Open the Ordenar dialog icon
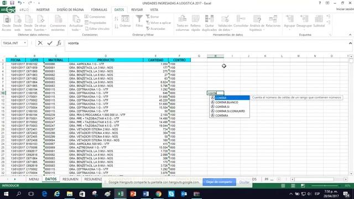Viewport: 354px width, 199px height. point(126,22)
